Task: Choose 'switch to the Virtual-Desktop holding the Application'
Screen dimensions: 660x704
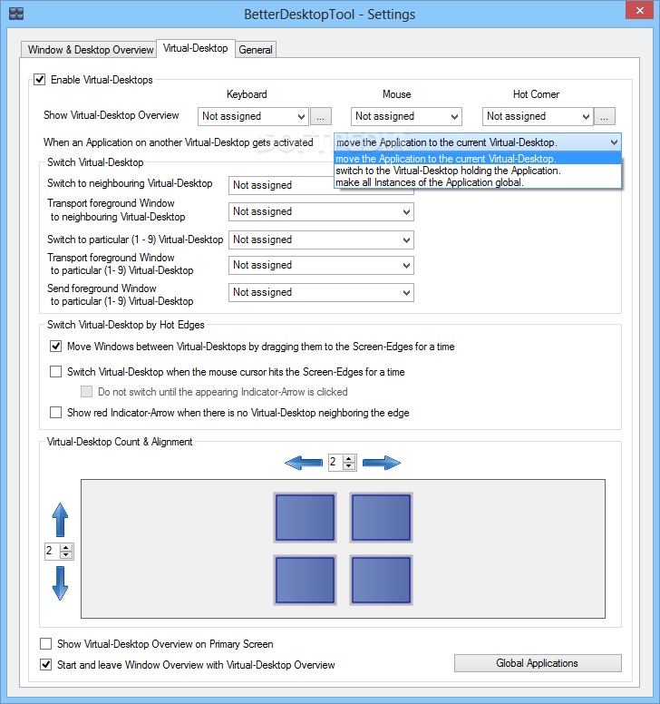Action: click(478, 171)
